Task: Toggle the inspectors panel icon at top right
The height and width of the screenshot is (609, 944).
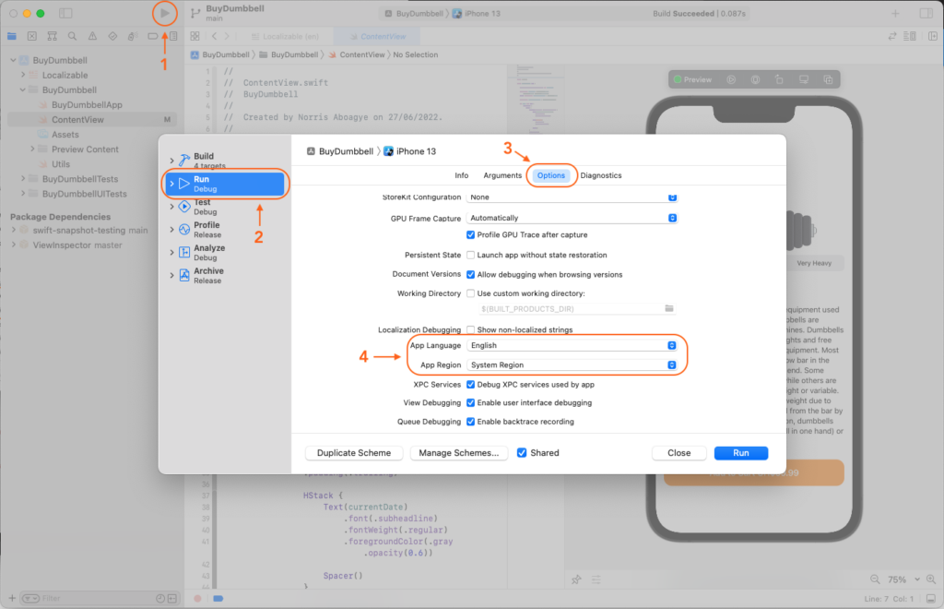Action: pyautogui.click(x=926, y=13)
